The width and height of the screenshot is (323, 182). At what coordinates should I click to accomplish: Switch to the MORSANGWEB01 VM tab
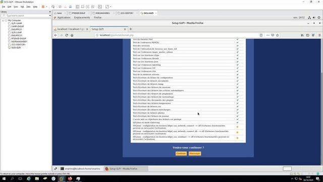tap(102, 13)
